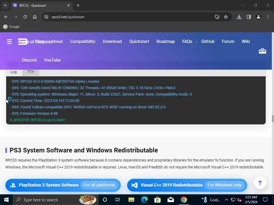Screen dimensions: 274x205
Task: Open Cortana circle icon on taskbar
Action: click(105, 200)
